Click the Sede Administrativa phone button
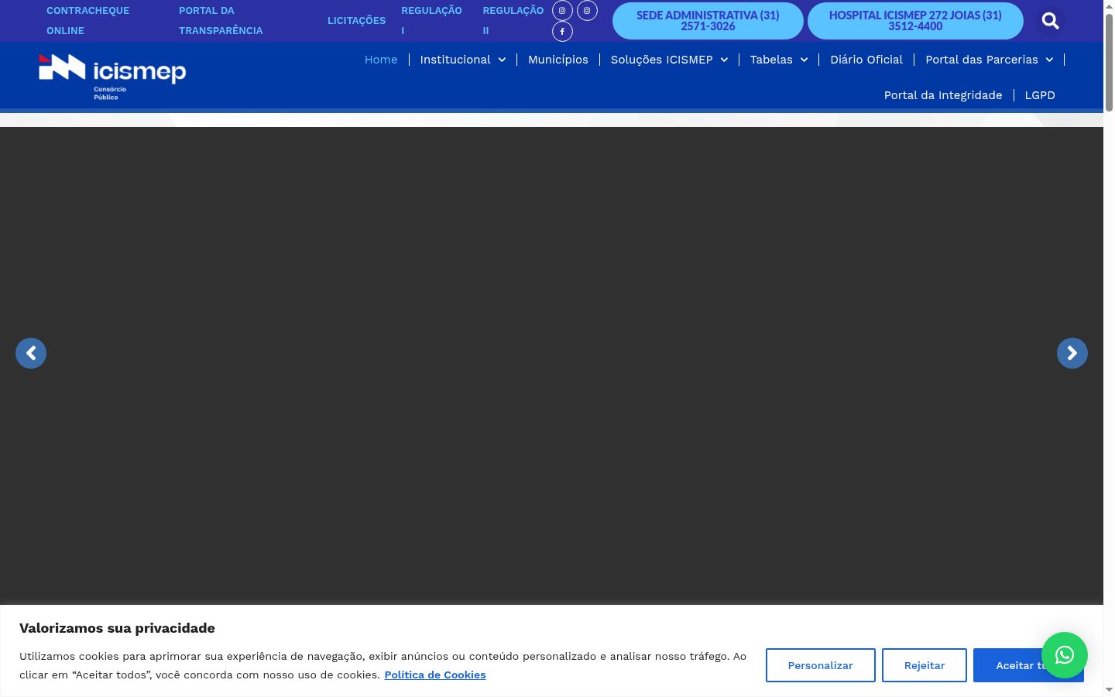This screenshot has width=1115, height=697. coord(708,21)
